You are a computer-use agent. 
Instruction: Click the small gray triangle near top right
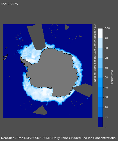[67, 27]
